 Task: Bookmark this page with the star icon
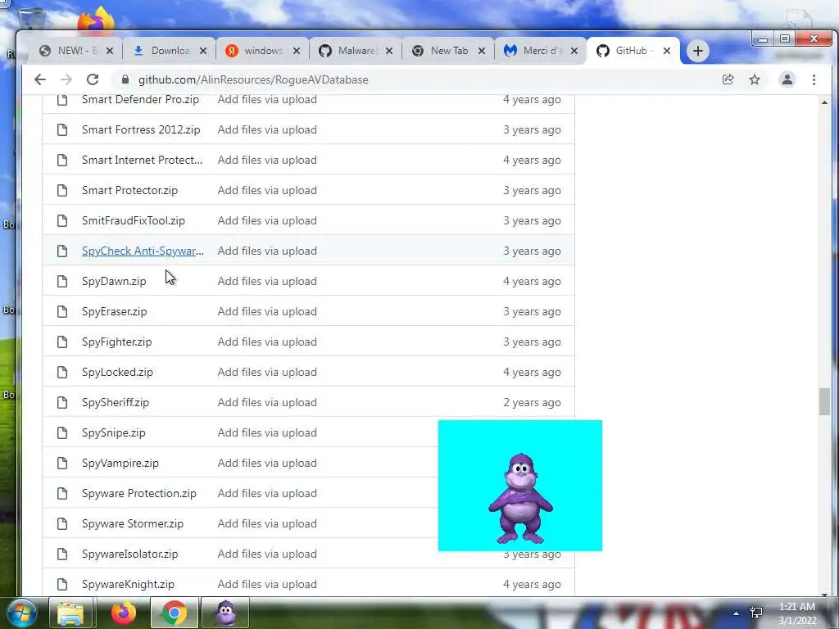pos(755,79)
